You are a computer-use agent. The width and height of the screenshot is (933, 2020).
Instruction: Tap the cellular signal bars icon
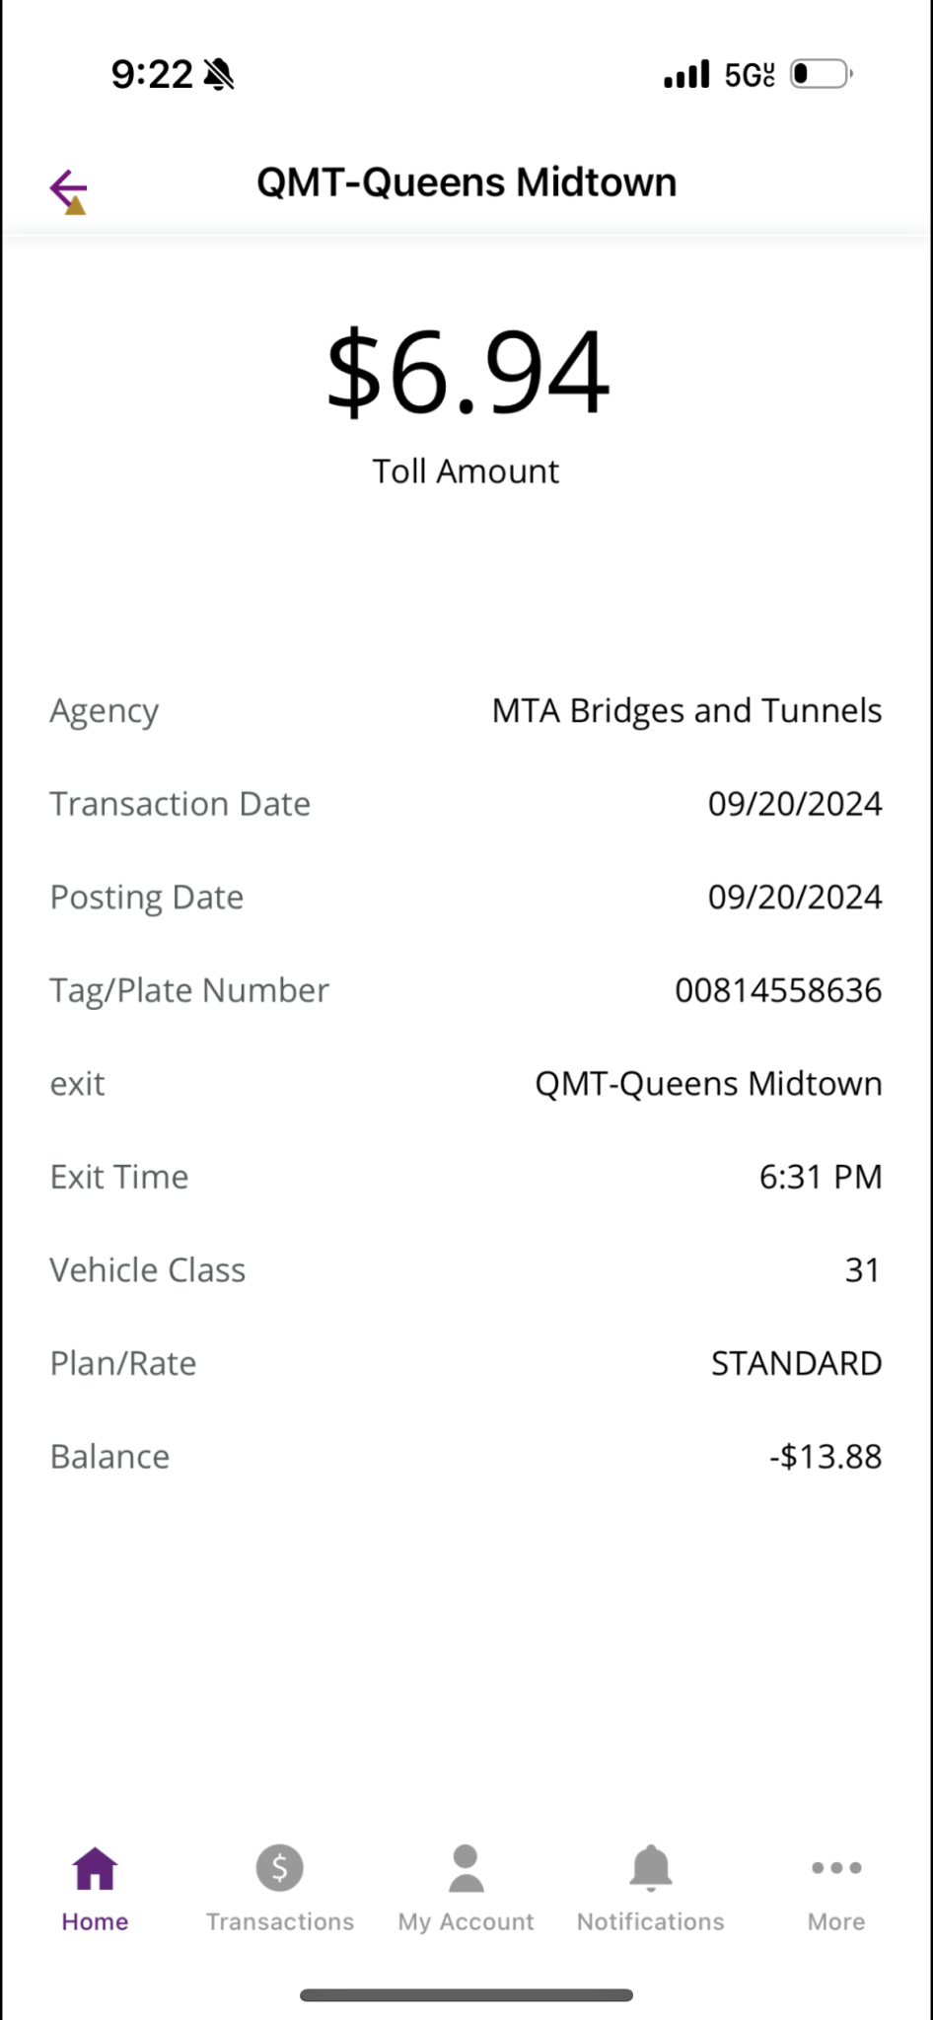point(686,74)
